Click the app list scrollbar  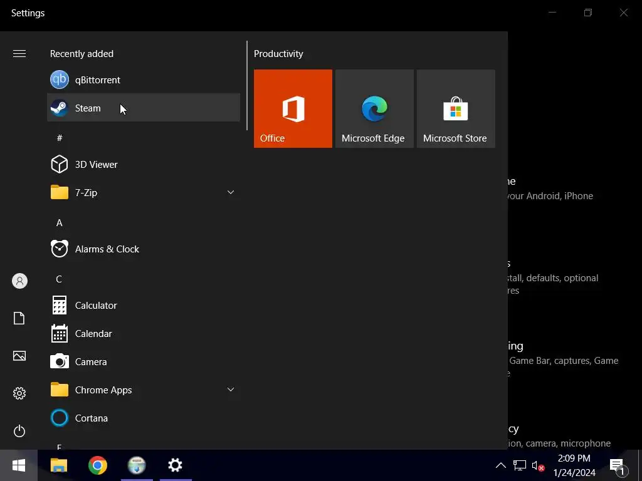tap(247, 85)
